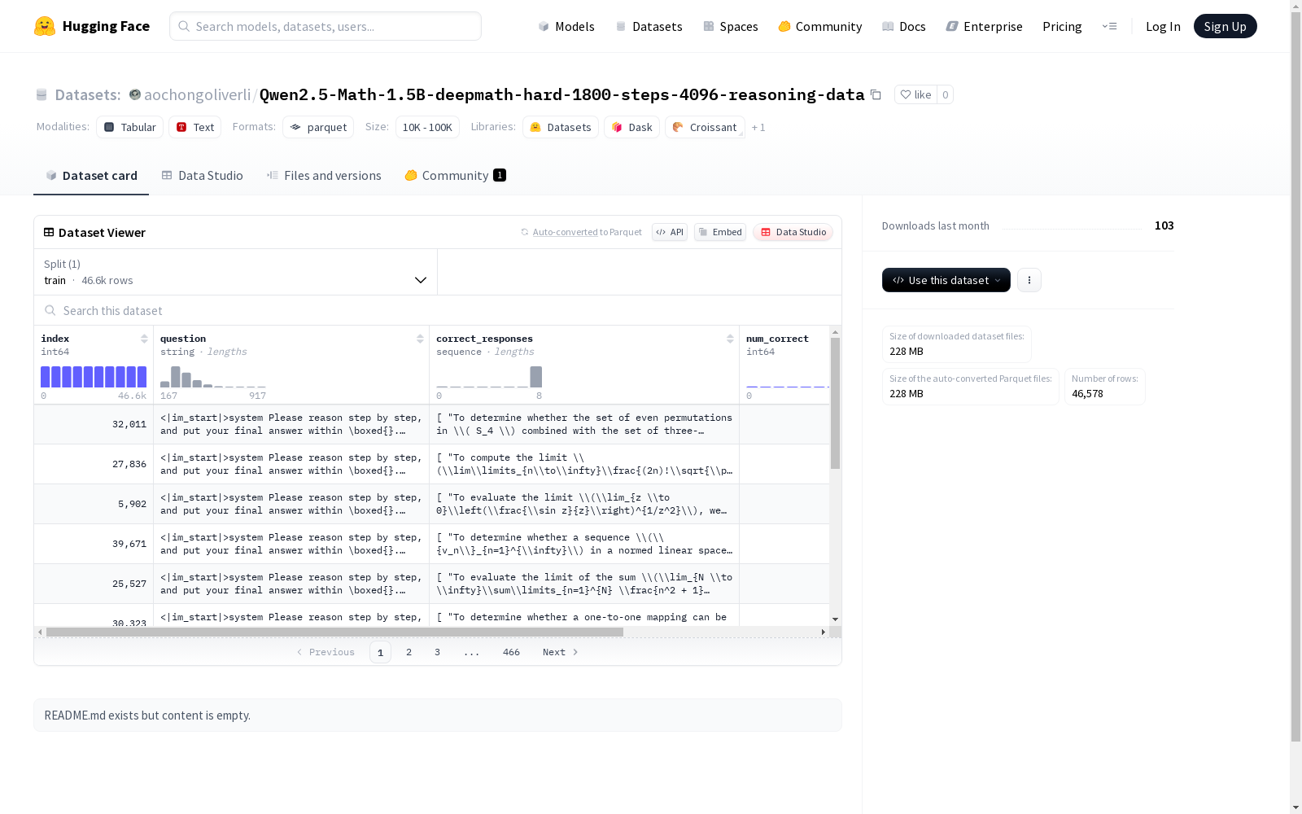Click the correct_responses lengths histogram

point(489,377)
